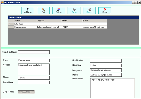141x99 pixels.
Task: Click the 123456 phone cell in the grid
Action: (72, 27)
